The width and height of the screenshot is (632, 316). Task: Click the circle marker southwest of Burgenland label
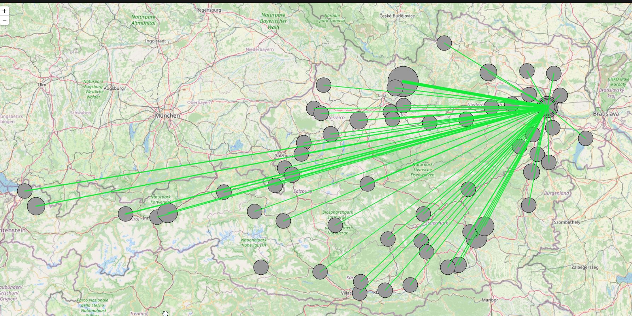[529, 205]
